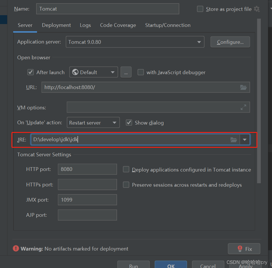Click the Cancel button
Screen dimensions: 272x268
tap(208, 265)
